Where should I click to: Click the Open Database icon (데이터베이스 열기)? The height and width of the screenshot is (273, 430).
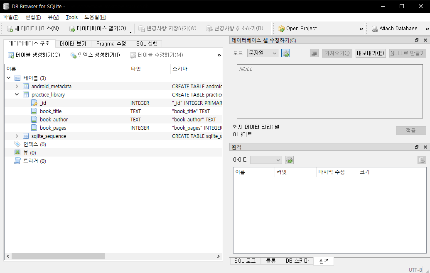(x=72, y=29)
